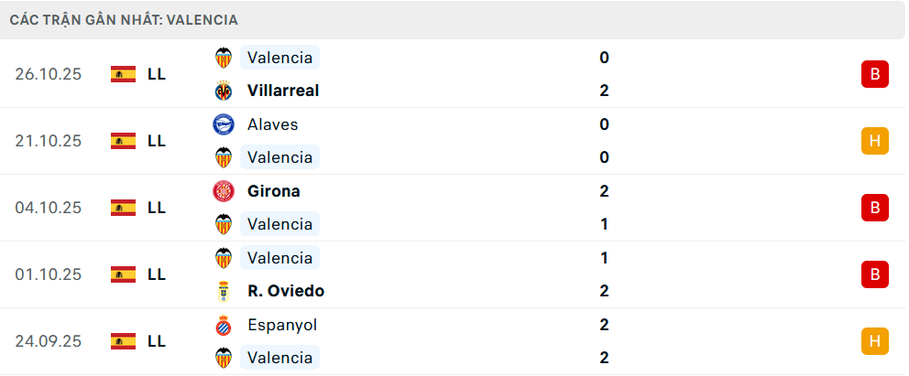
Task: Click Valencia crest in the 26.10.25 match
Action: (x=224, y=58)
